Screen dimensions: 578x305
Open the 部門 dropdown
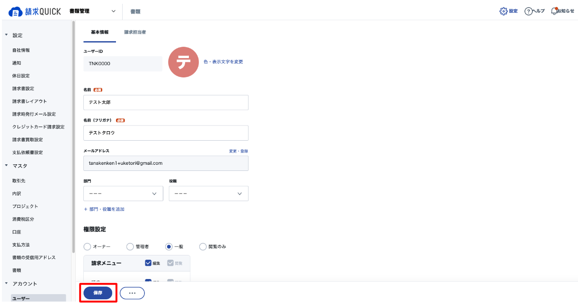click(123, 194)
